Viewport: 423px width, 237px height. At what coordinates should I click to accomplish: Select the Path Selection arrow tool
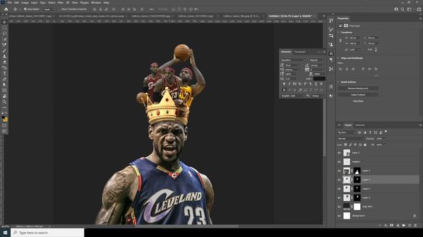click(5, 85)
